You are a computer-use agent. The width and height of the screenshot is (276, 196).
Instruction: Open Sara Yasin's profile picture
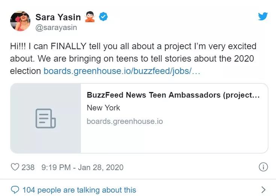click(20, 21)
